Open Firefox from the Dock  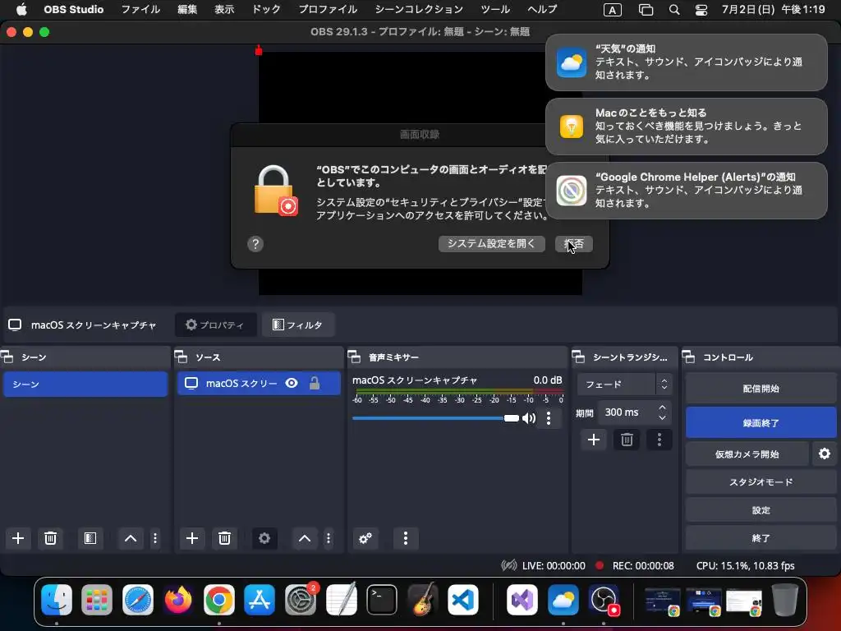pos(178,599)
